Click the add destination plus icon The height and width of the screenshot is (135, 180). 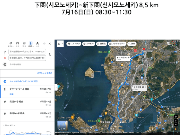(x=5, y=64)
